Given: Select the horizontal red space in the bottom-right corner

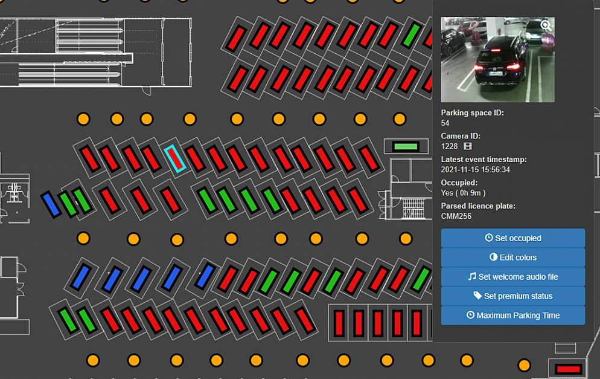Looking at the screenshot, I should point(568,369).
